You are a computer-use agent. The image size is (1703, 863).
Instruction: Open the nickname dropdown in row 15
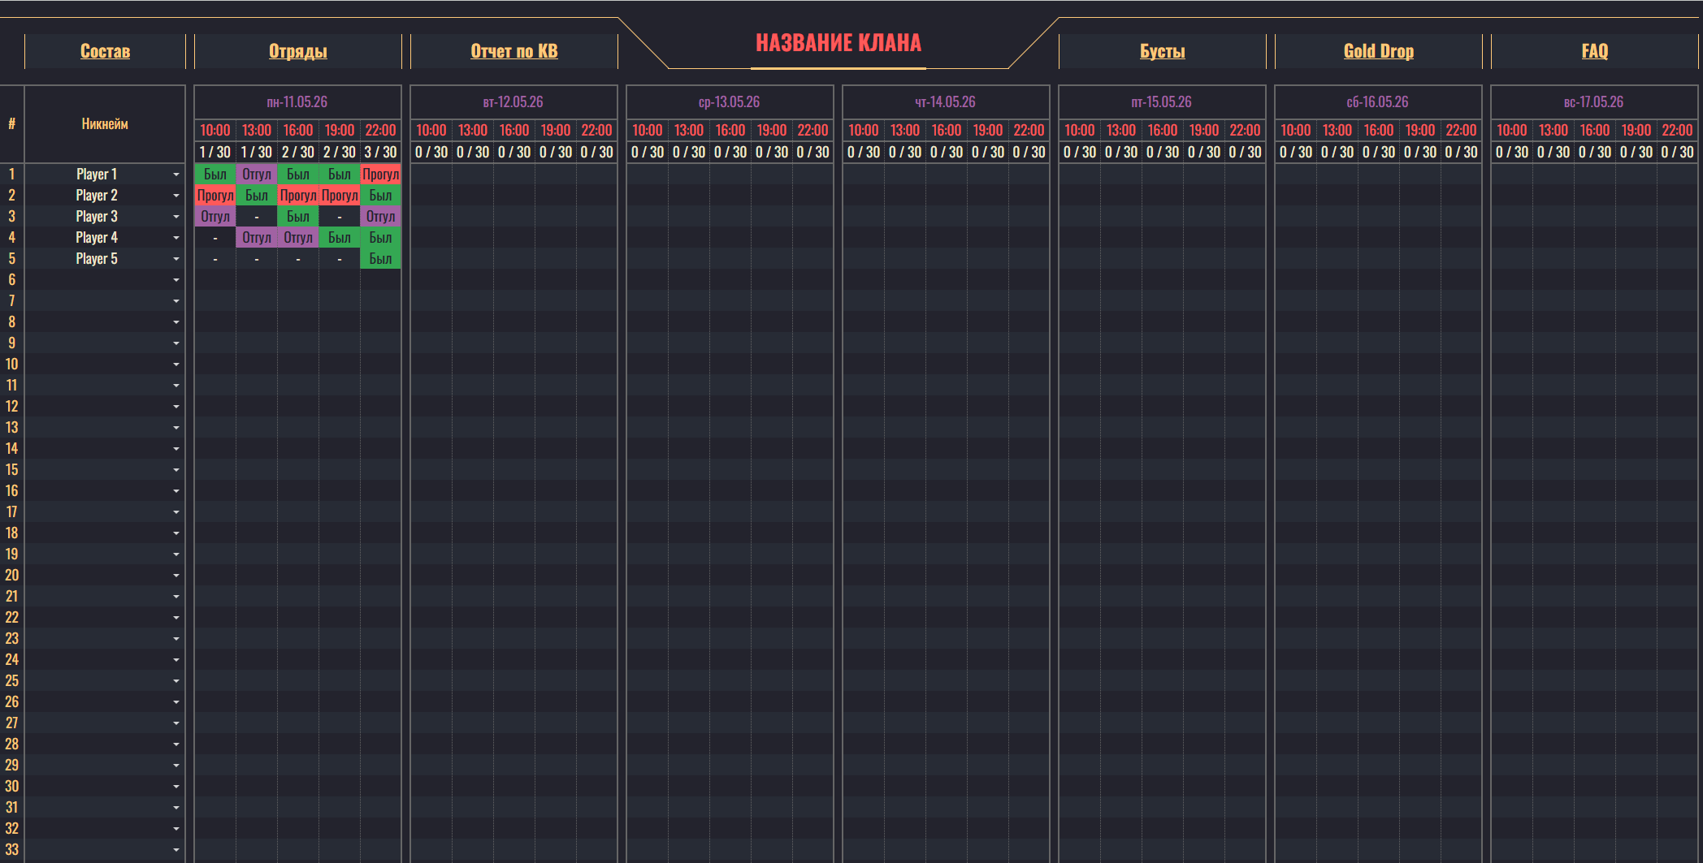[x=176, y=470]
